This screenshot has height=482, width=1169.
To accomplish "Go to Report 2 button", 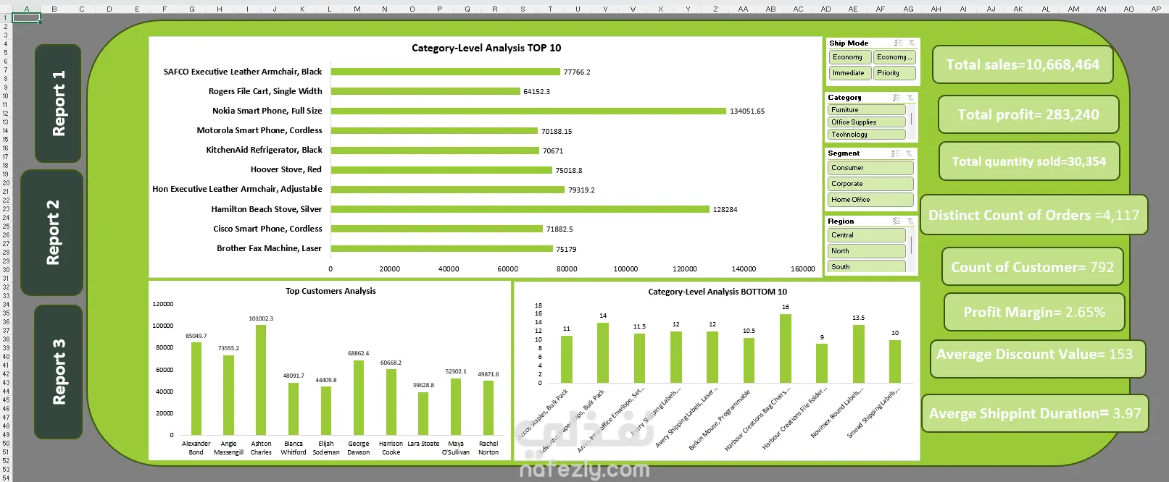I will 51,233.
